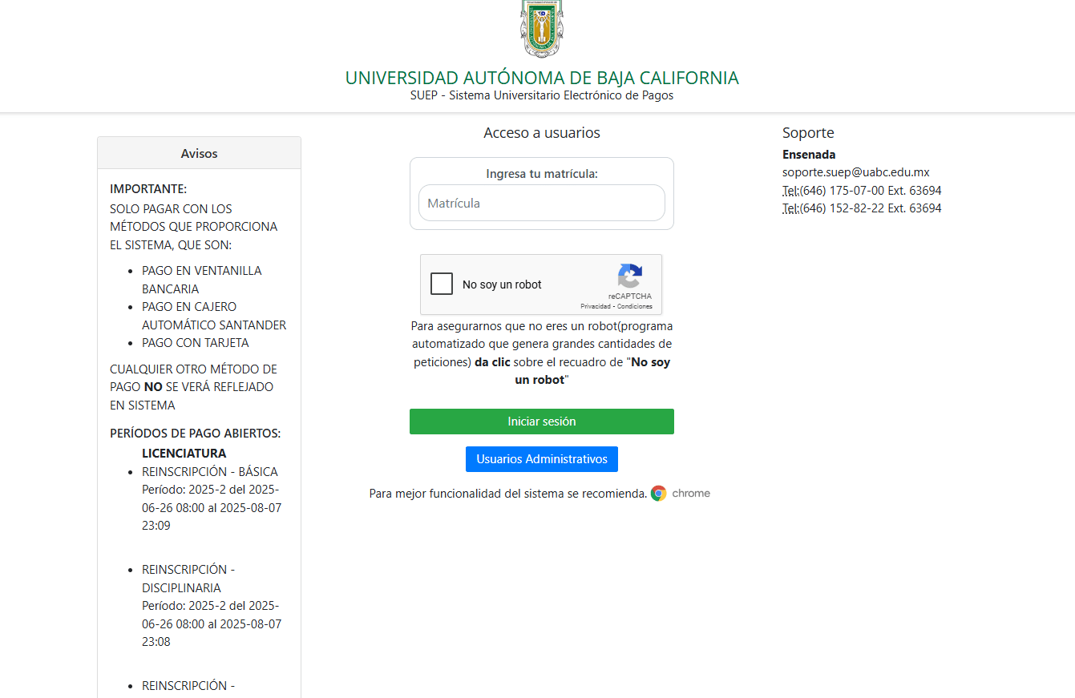Check the "No soy un robot" checkbox
Viewport: 1075px width, 698px height.
pyautogui.click(x=442, y=284)
